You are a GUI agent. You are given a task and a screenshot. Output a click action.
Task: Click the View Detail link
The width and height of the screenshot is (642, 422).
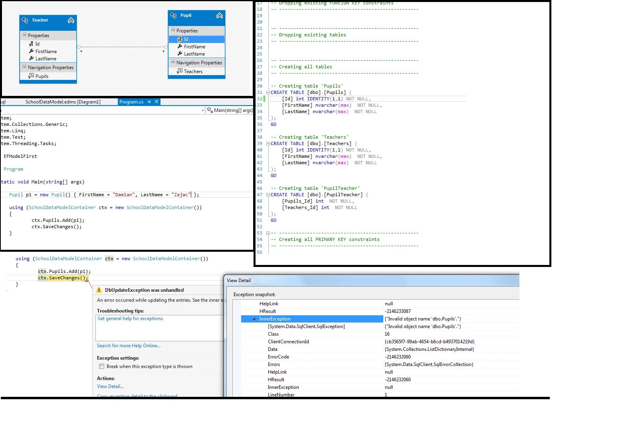coord(110,386)
